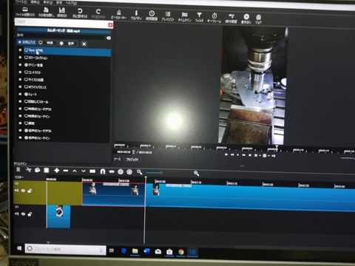Click the timeline zoom-in magnifier icon
The image size is (355, 266).
click(196, 174)
